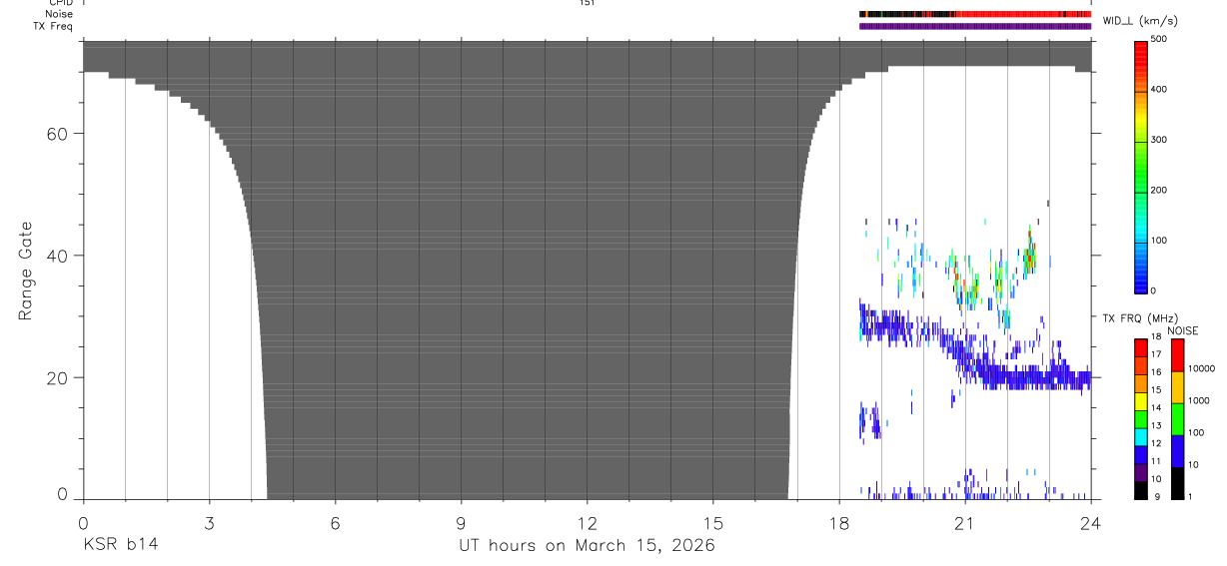Pick the green swatch in NOISE legend
The height and width of the screenshot is (566, 1227).
click(1177, 418)
